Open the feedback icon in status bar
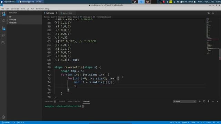 coord(214,123)
